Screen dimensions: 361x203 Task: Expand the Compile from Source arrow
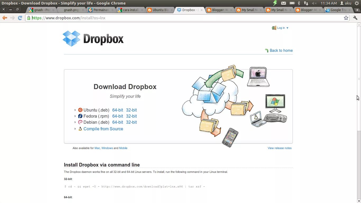point(75,129)
